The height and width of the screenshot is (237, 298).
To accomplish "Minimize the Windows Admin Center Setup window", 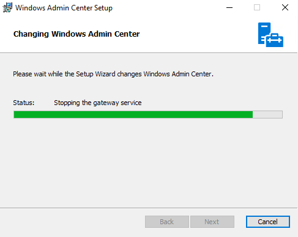I will coord(229,8).
